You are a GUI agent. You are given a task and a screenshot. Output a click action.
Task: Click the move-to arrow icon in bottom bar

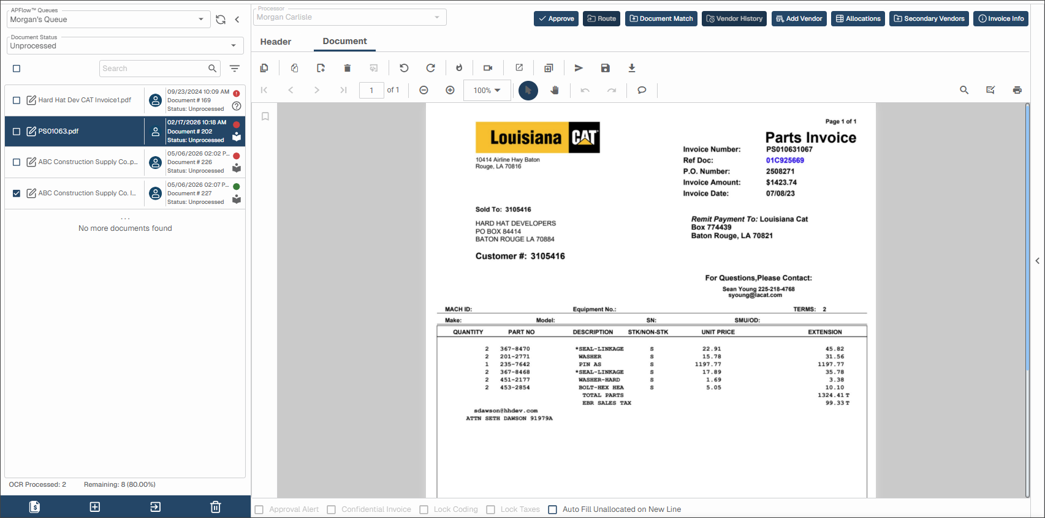pos(156,507)
